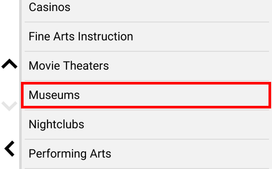
Task: Tap the Casinos text label
Action: point(49,7)
